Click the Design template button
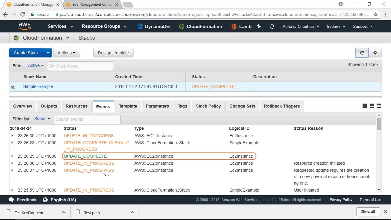This screenshot has width=391, height=220. coord(113,53)
